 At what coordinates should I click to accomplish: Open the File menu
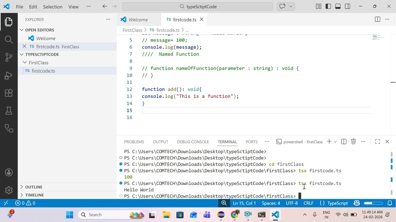(19, 6)
